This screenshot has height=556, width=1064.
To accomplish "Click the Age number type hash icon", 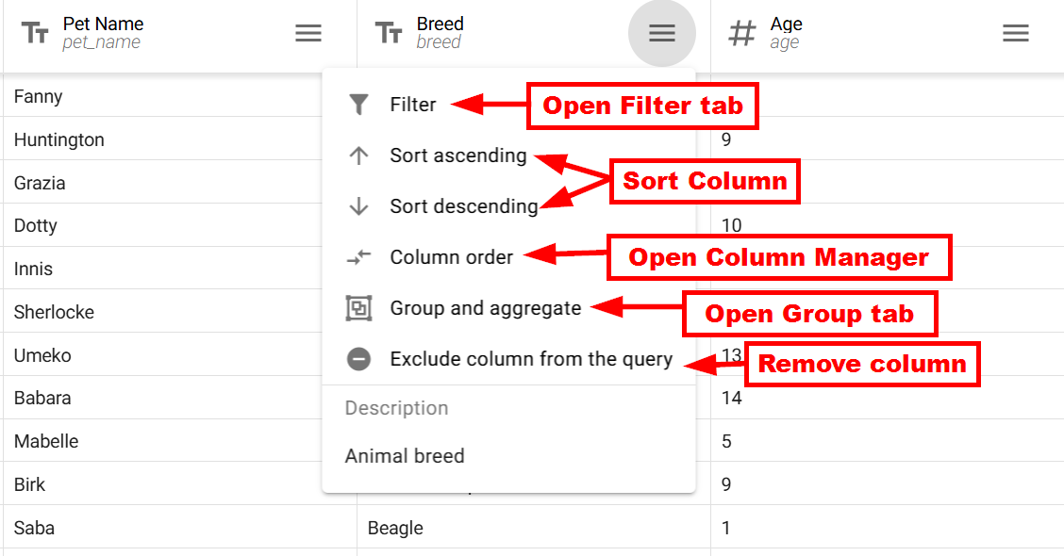I will tap(741, 33).
